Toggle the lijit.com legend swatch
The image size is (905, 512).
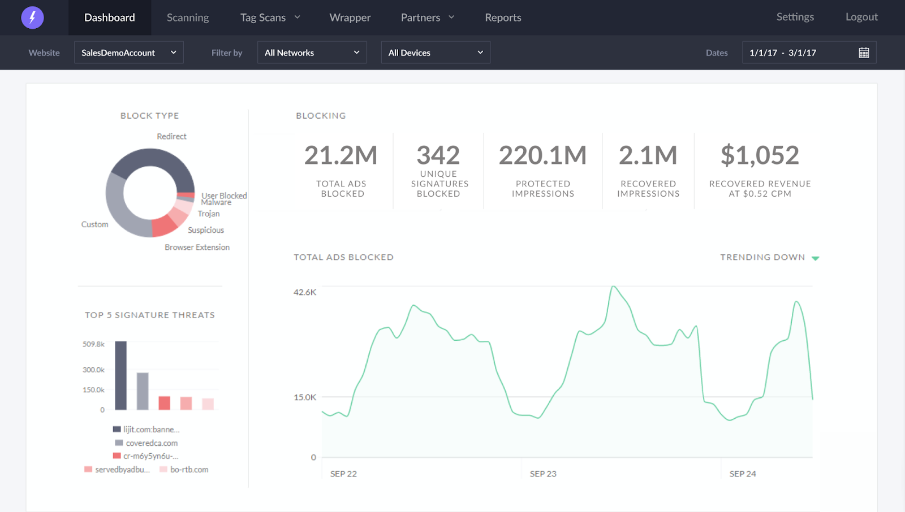tap(117, 429)
